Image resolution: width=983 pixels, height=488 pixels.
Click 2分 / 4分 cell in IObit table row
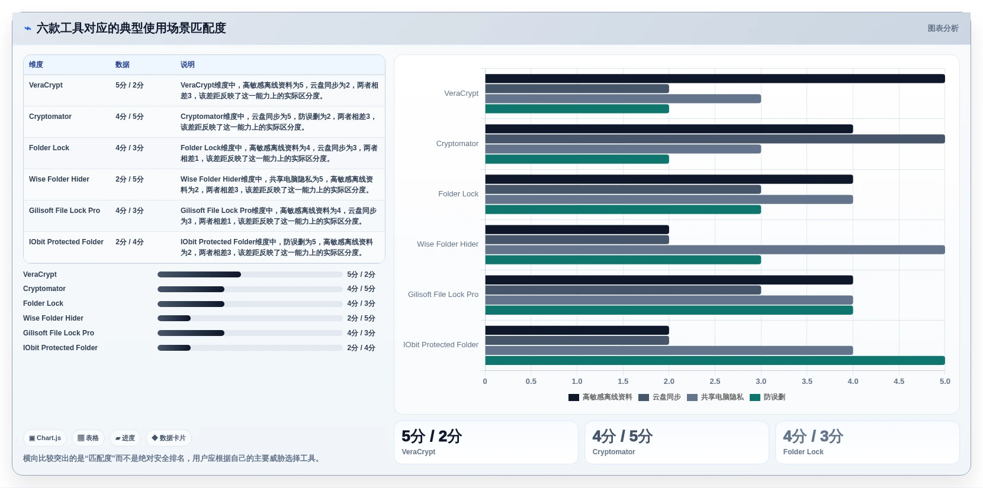(130, 242)
